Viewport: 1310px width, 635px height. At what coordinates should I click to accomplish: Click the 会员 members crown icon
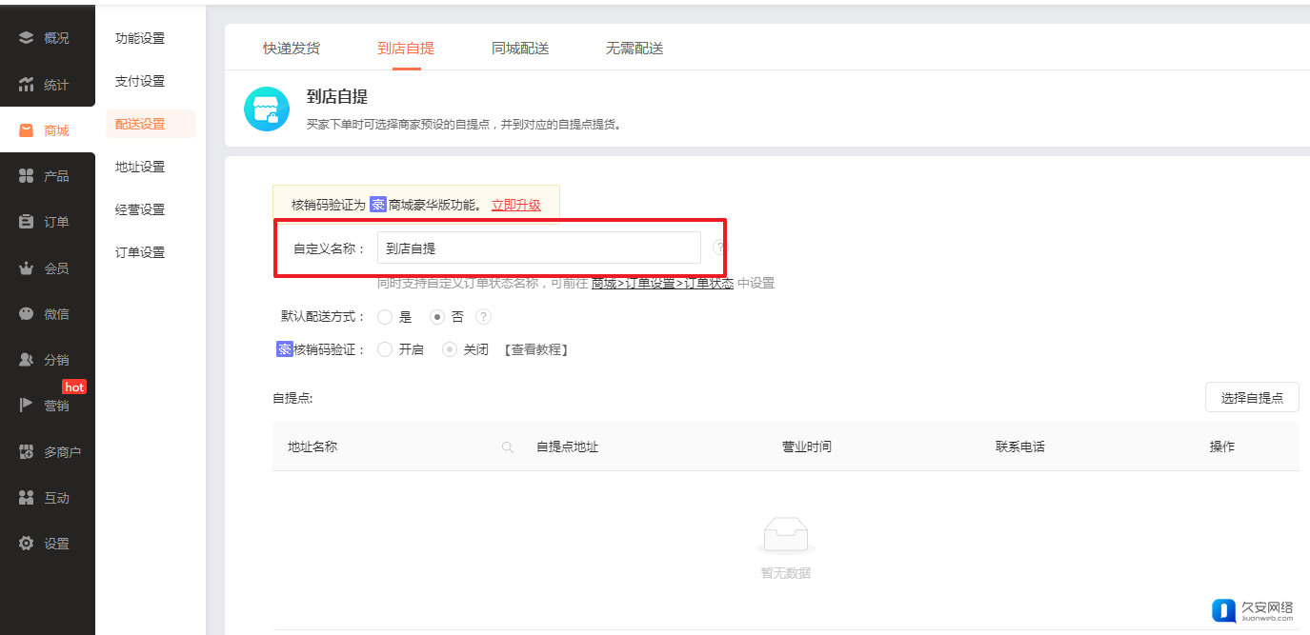point(27,268)
